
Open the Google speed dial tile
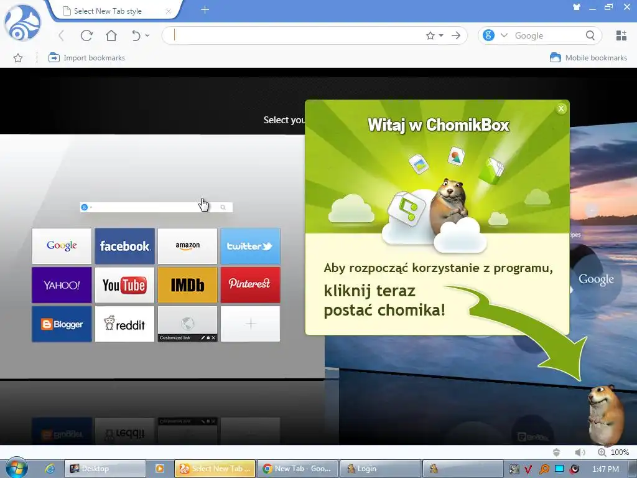click(62, 246)
